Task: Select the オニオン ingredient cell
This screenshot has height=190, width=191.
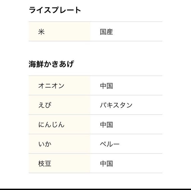Action: point(51,85)
